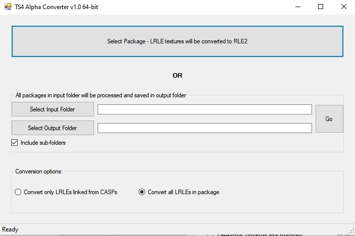Maximize the TS4 Alpha Converter window

(x=321, y=7)
